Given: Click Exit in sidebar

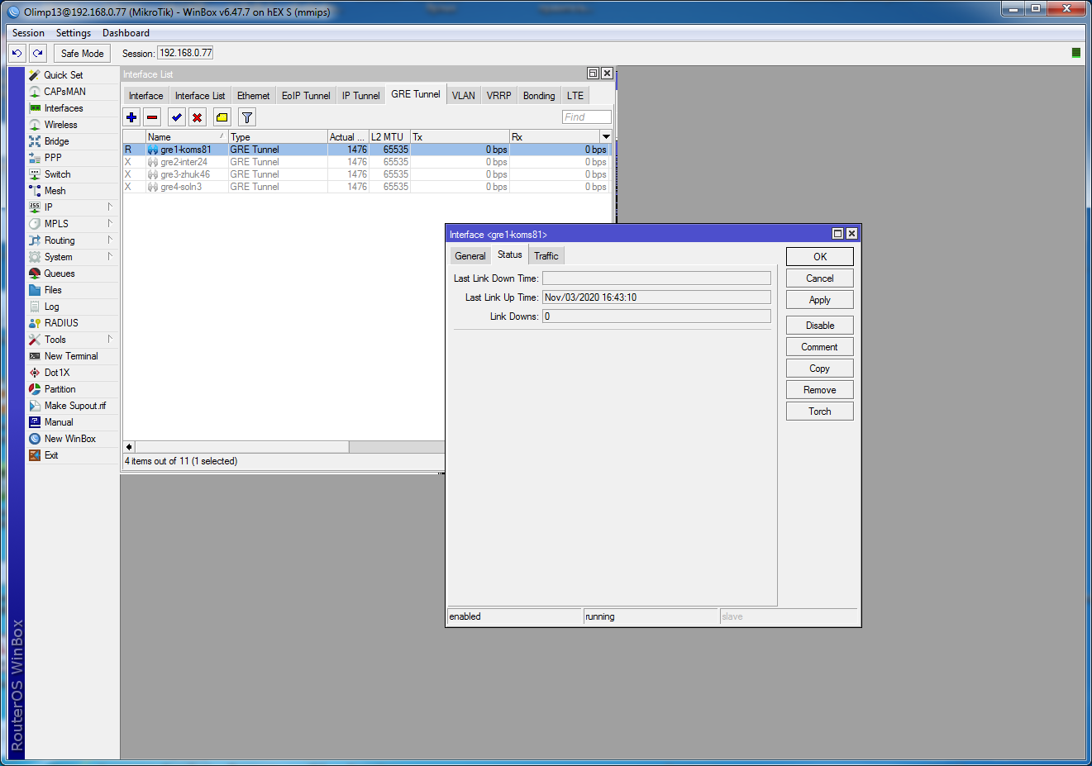Looking at the screenshot, I should [73, 455].
